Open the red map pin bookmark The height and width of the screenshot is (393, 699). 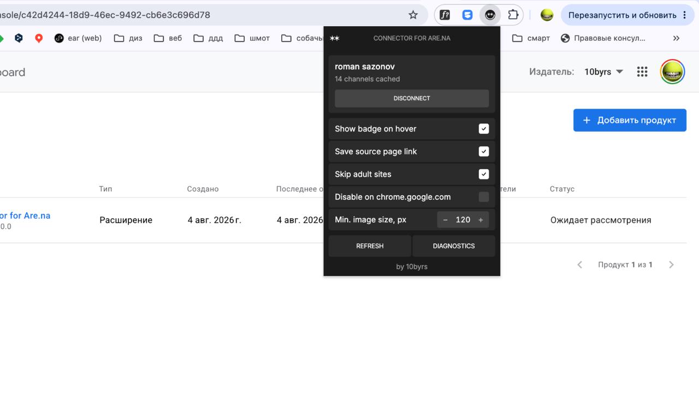click(x=39, y=38)
